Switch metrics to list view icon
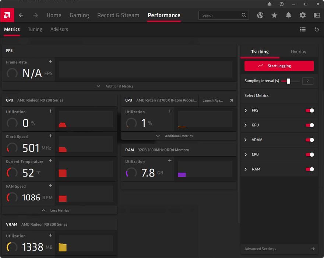The width and height of the screenshot is (324, 258). 303,29
